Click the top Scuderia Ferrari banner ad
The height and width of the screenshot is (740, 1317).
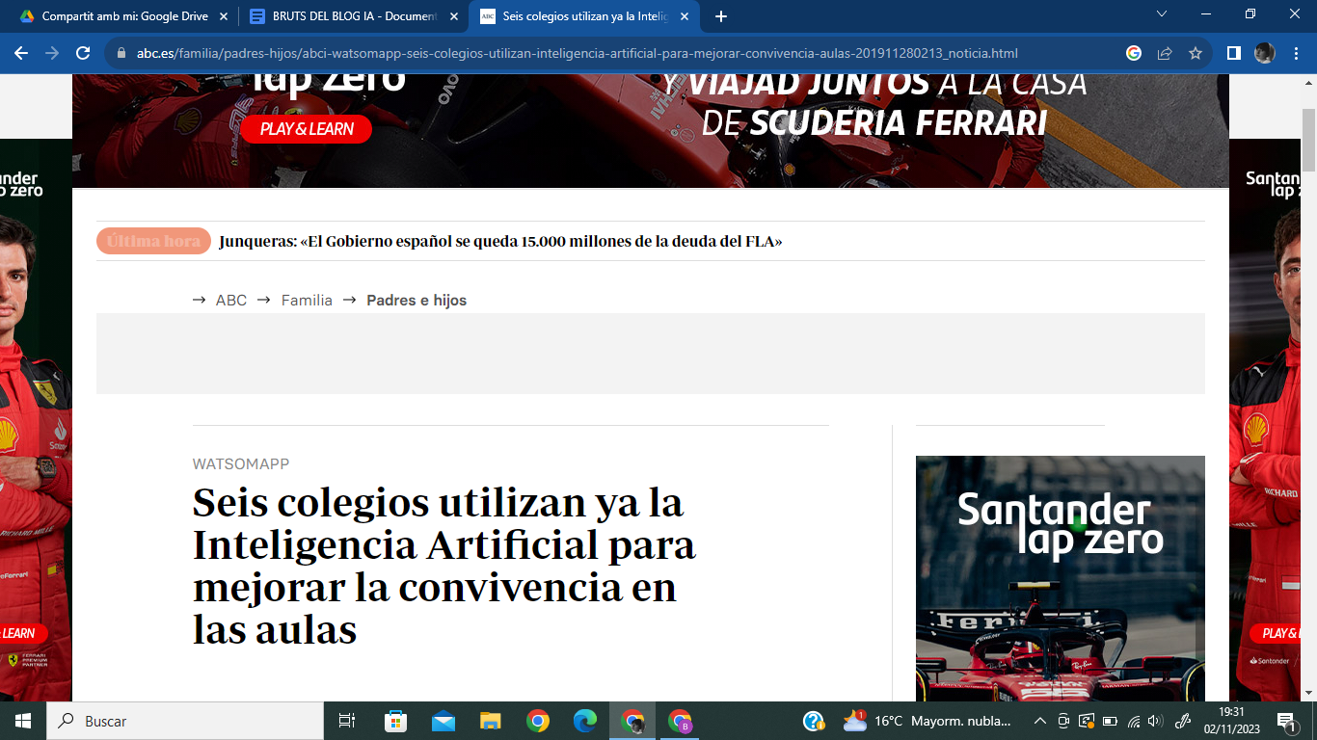[x=651, y=130]
